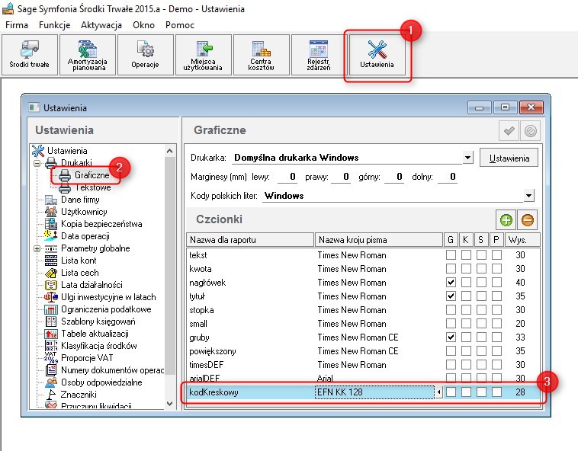
Task: Open Rejestr zdarzeń toolbar module
Action: (319, 55)
